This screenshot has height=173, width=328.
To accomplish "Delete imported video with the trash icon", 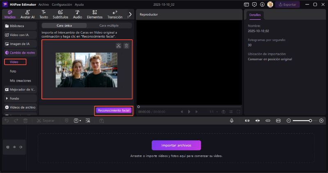I will (x=126, y=46).
